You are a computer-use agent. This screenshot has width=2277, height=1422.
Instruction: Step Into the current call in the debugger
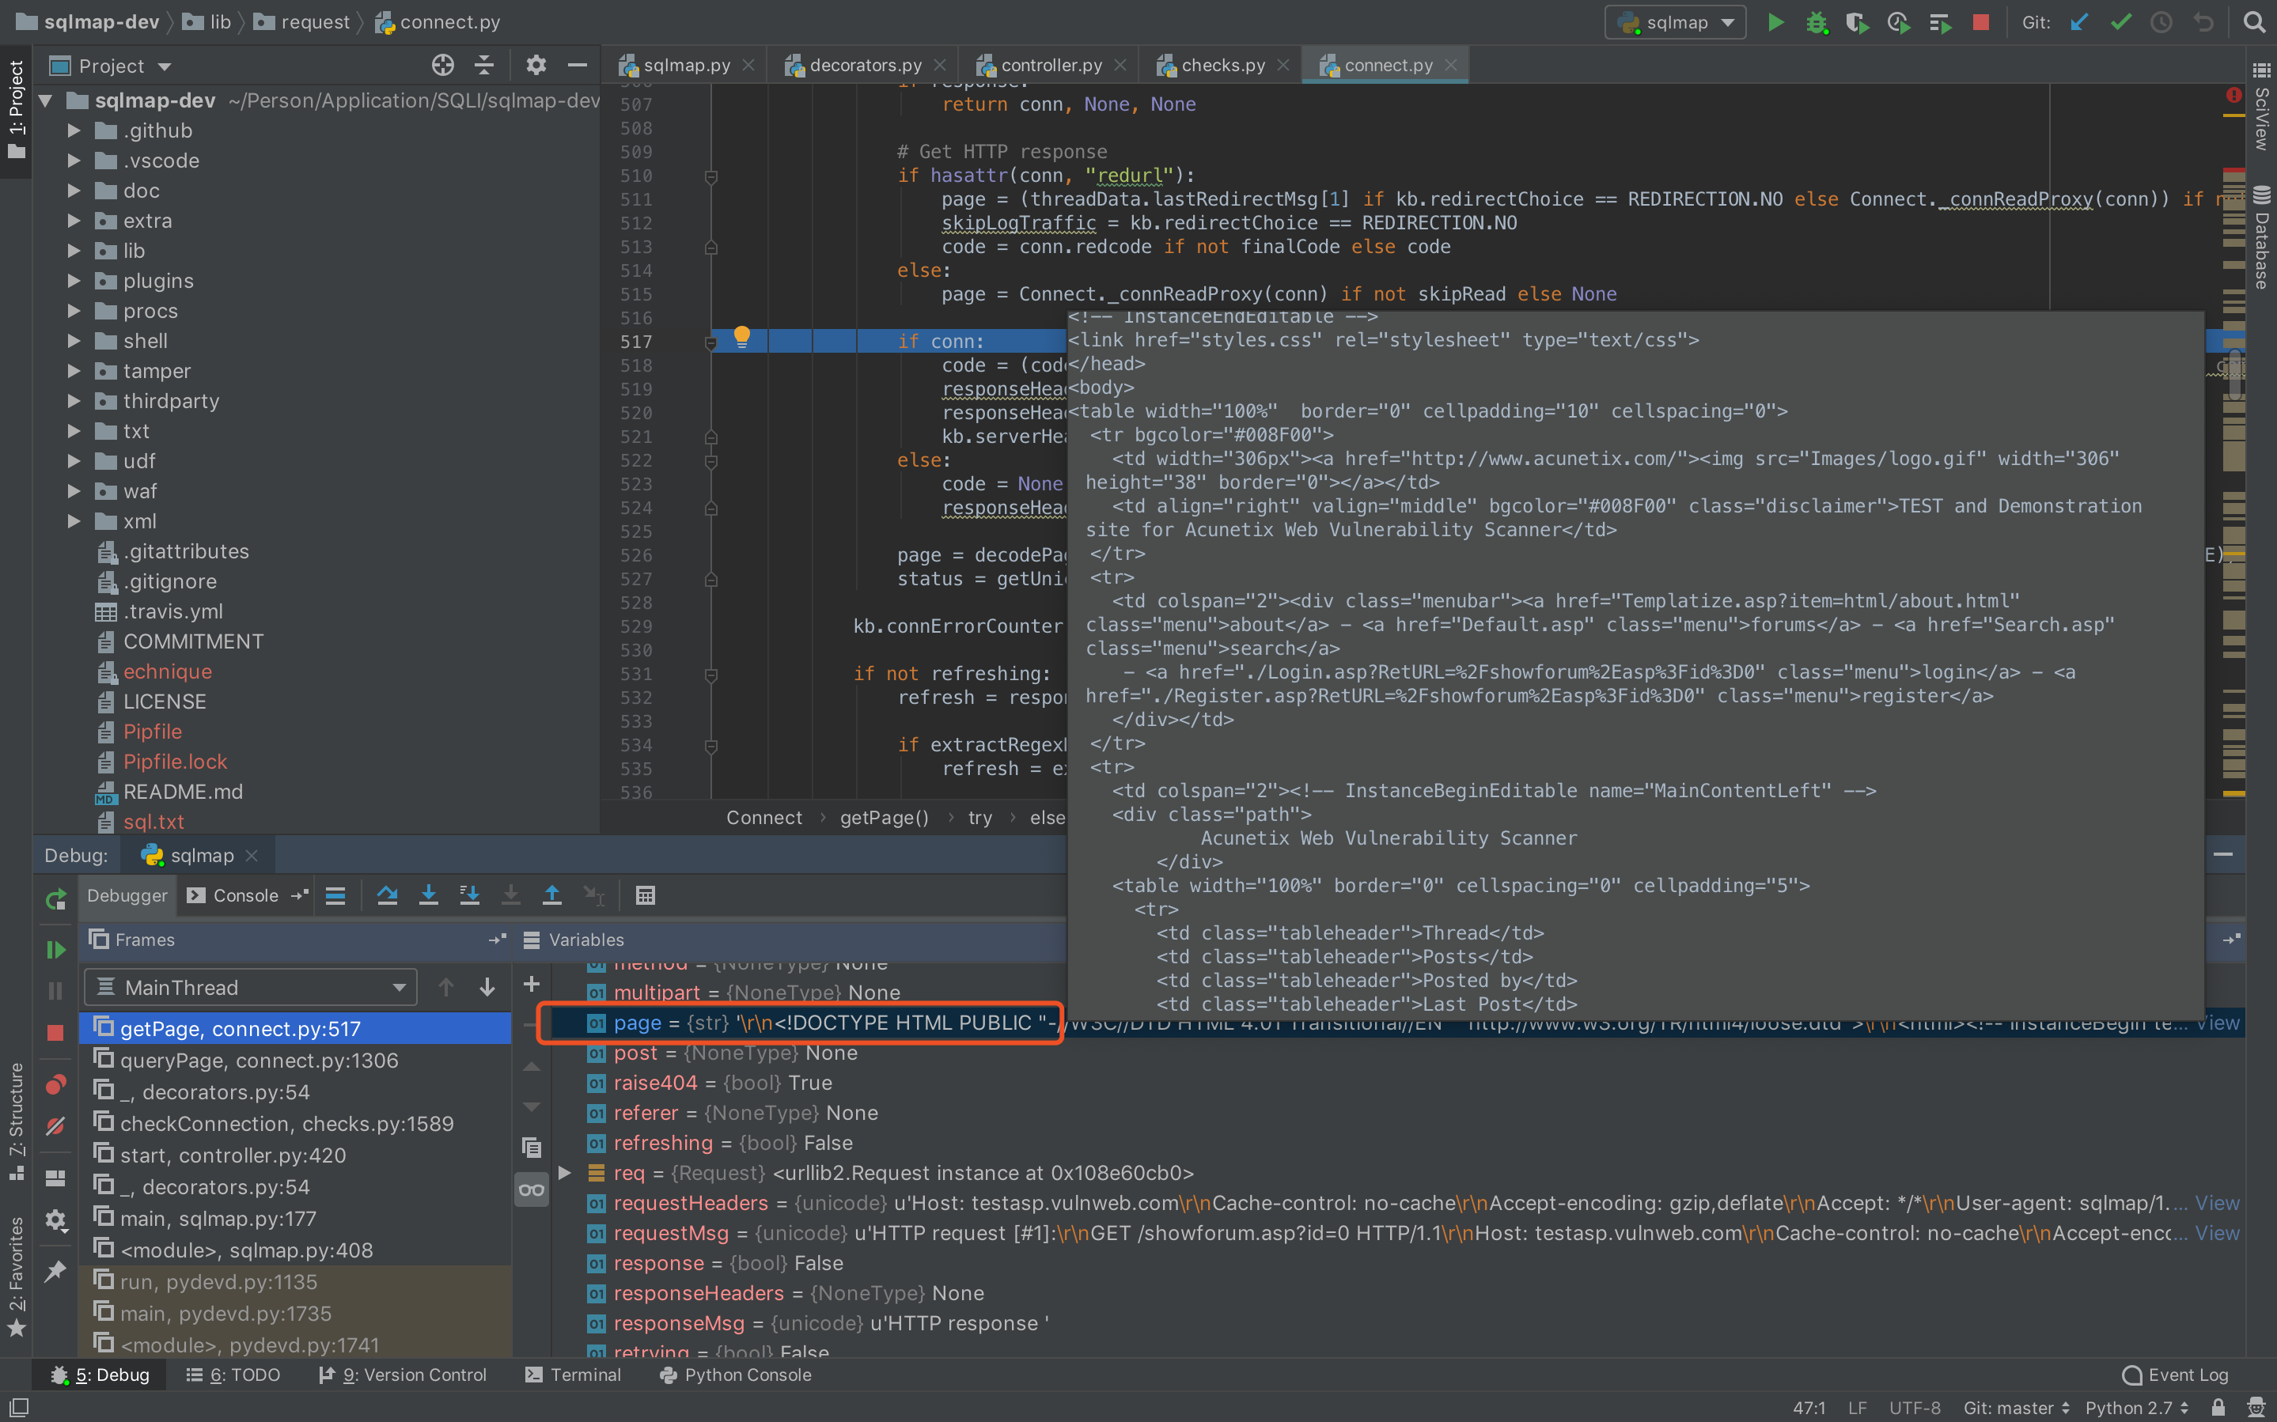[429, 895]
